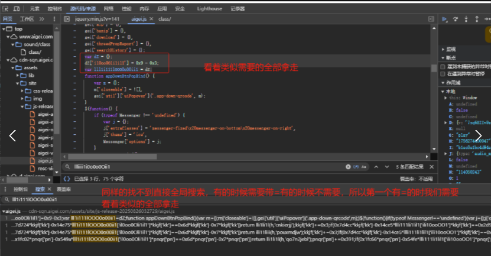Image resolution: width=491 pixels, height=256 pixels.
Task: Expand the css-release folder
Action: (22, 91)
